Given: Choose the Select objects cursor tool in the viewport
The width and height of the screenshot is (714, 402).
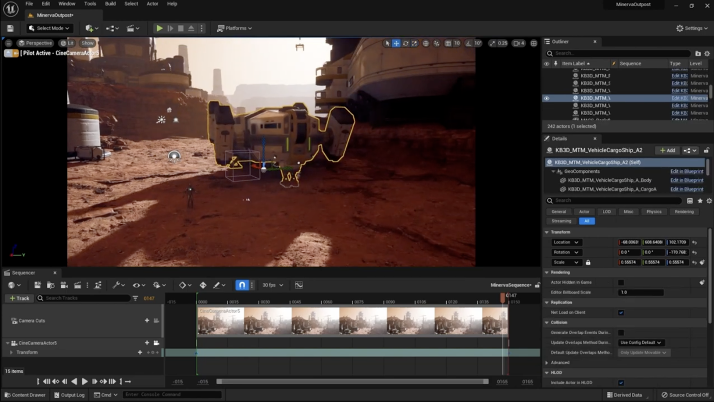Looking at the screenshot, I should pyautogui.click(x=387, y=43).
